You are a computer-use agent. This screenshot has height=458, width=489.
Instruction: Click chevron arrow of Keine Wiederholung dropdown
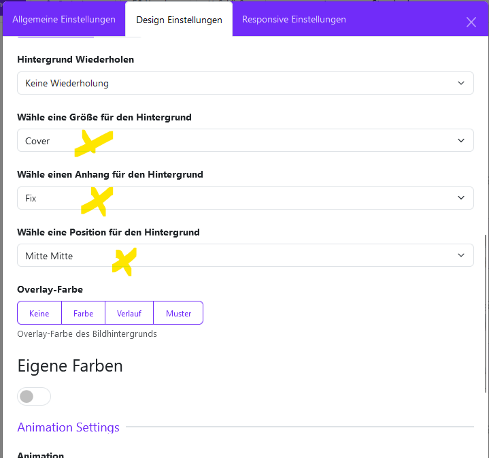(461, 84)
